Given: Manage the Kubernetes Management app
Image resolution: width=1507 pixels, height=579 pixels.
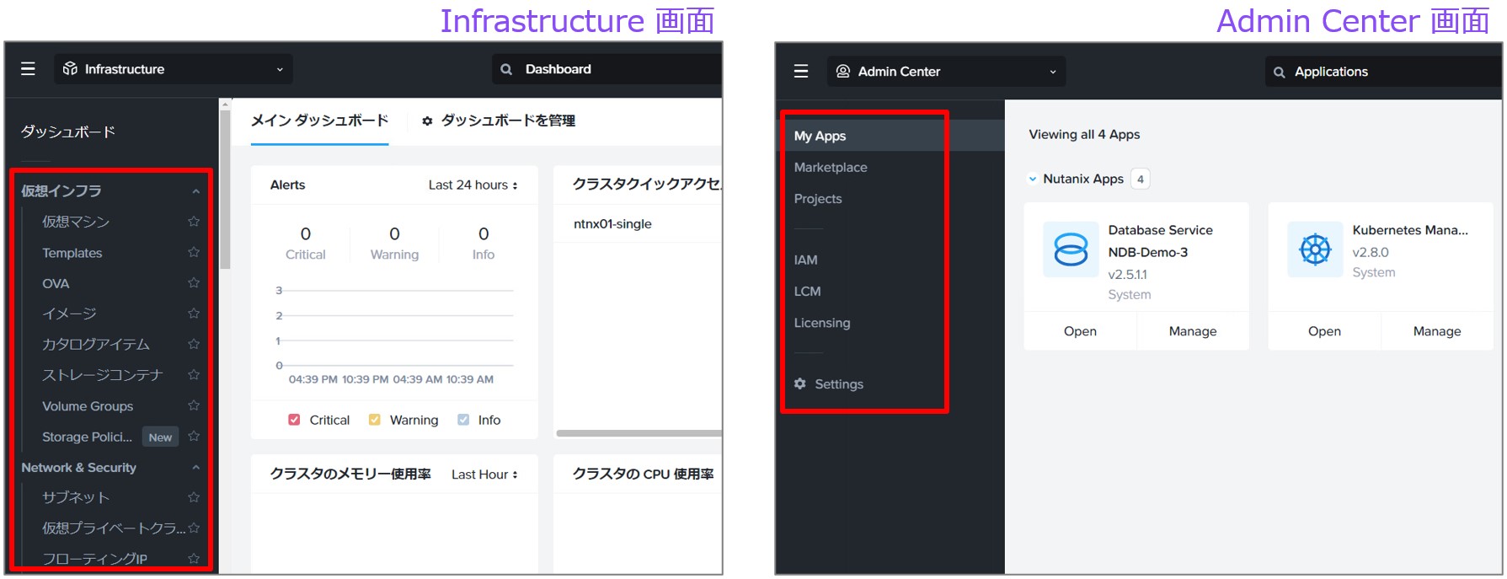Looking at the screenshot, I should [1437, 331].
